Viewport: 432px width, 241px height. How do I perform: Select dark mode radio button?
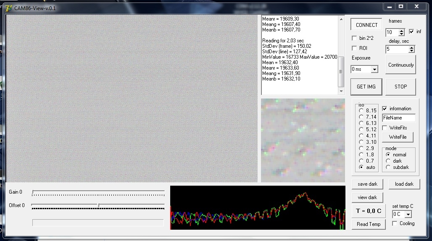(x=388, y=161)
